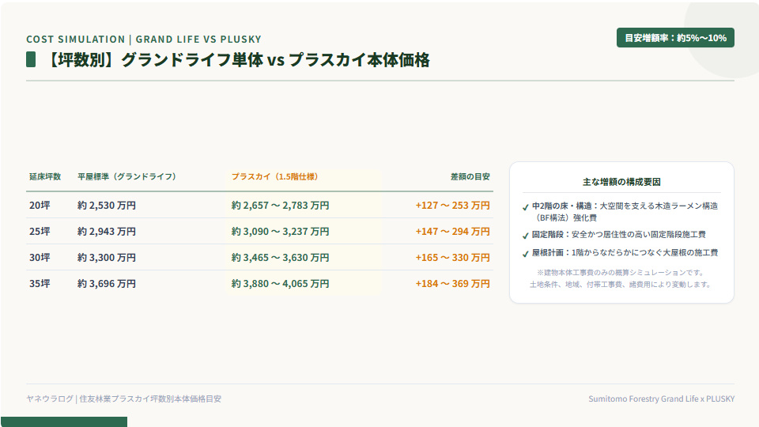Viewport: 759px width, 427px height.
Task: Click the +165 〜 330 万円 difference value
Action: point(452,258)
